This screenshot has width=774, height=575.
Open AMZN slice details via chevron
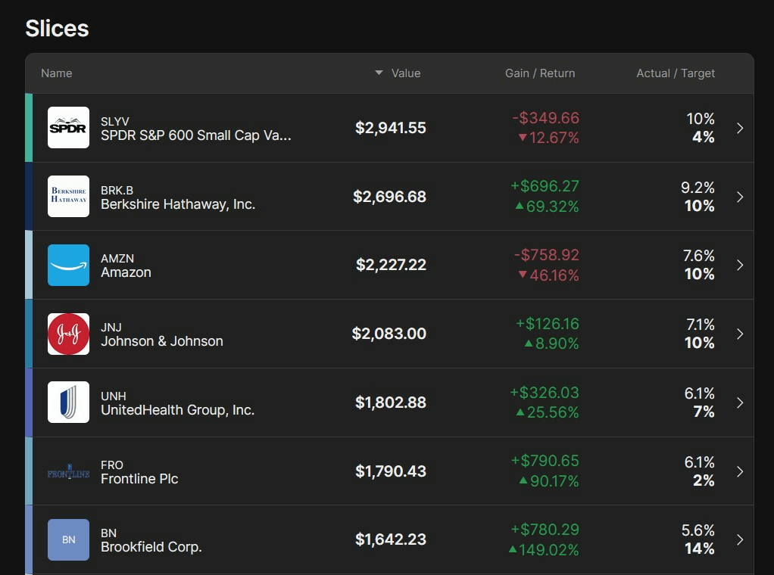740,266
